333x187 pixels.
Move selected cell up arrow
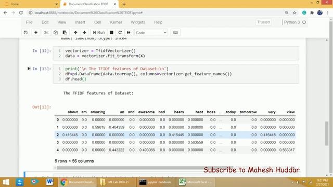pos(75,33)
